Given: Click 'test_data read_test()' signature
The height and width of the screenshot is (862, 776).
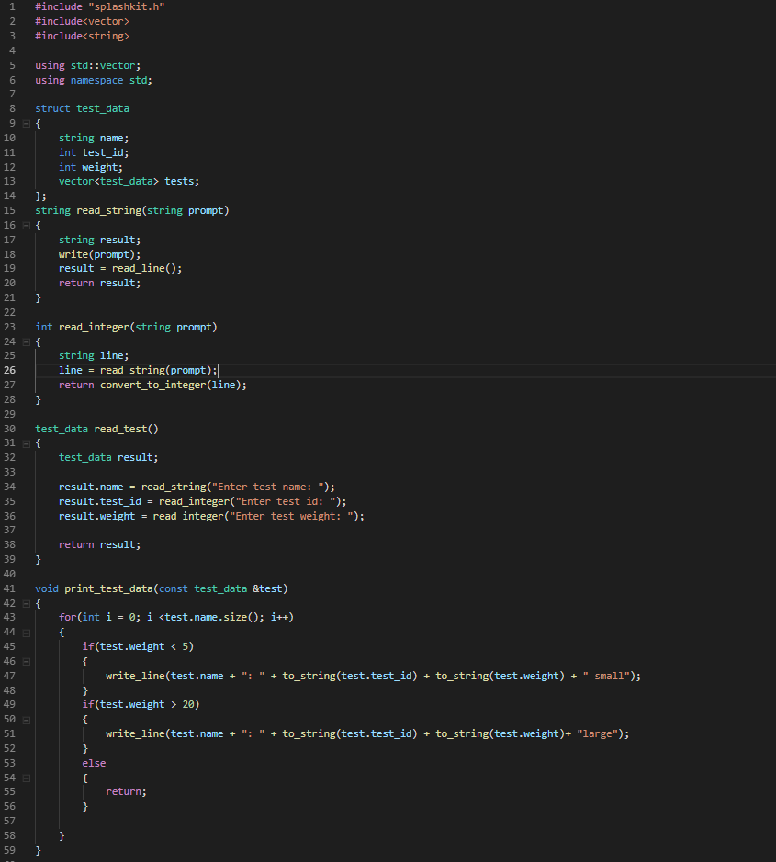Looking at the screenshot, I should click(96, 429).
